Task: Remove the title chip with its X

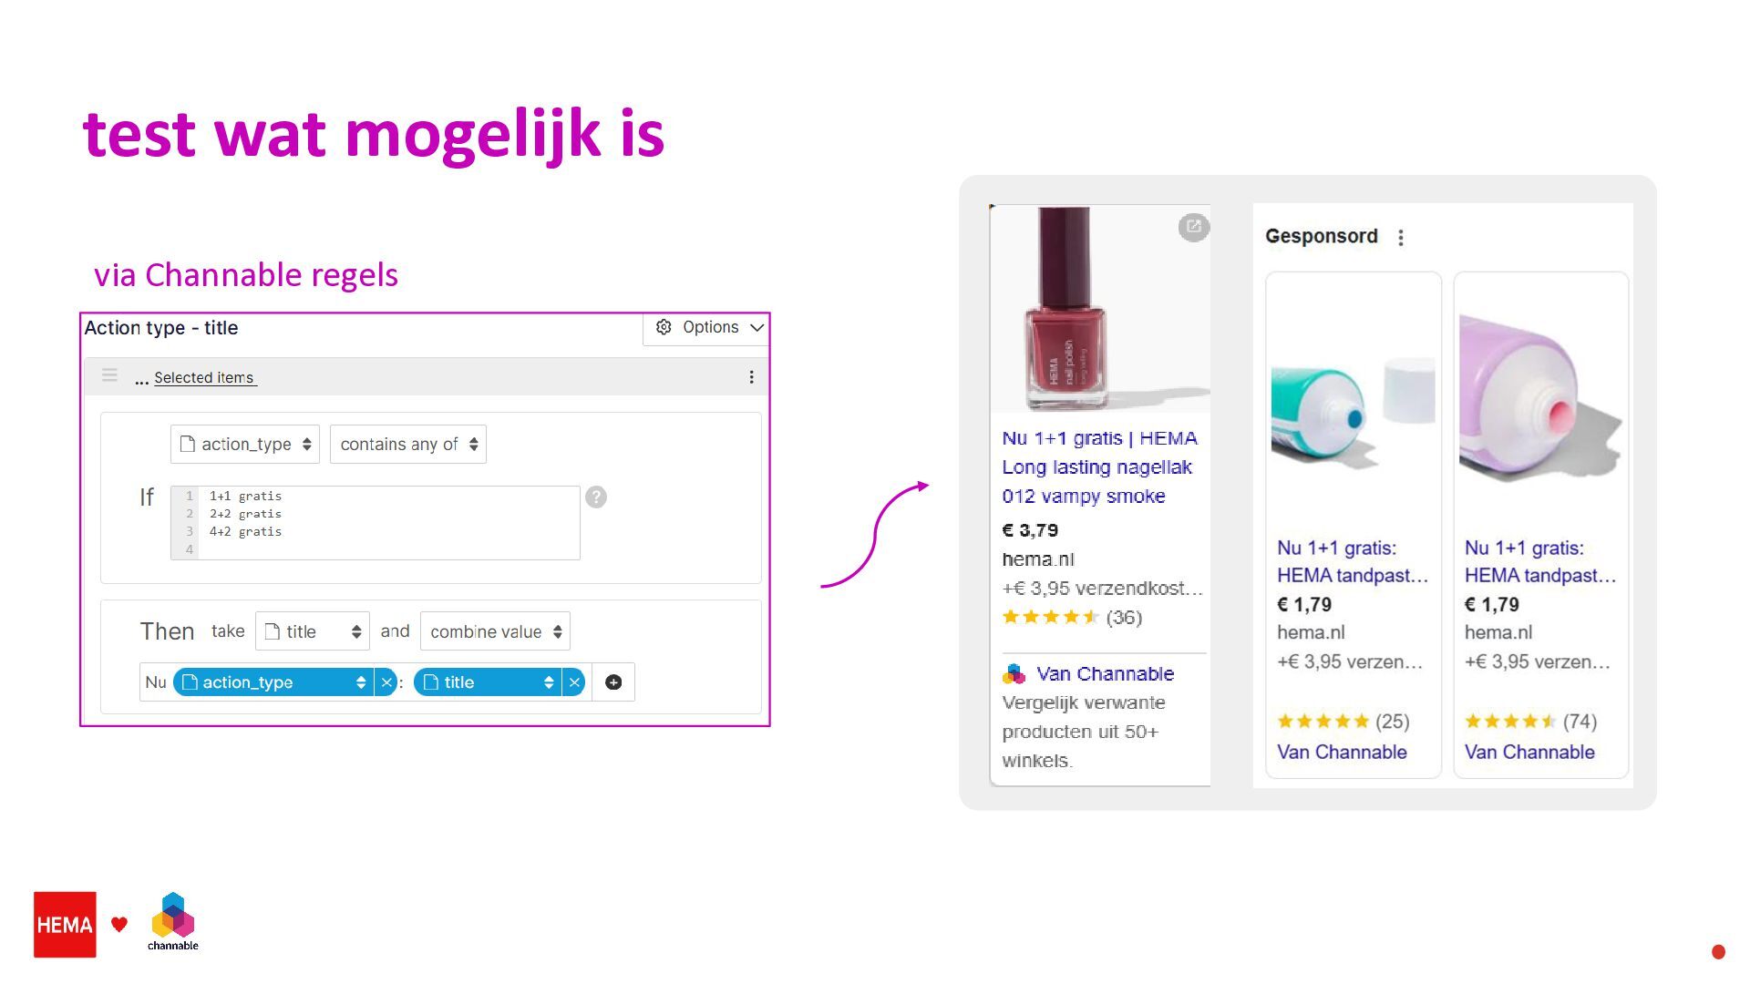Action: (x=574, y=682)
